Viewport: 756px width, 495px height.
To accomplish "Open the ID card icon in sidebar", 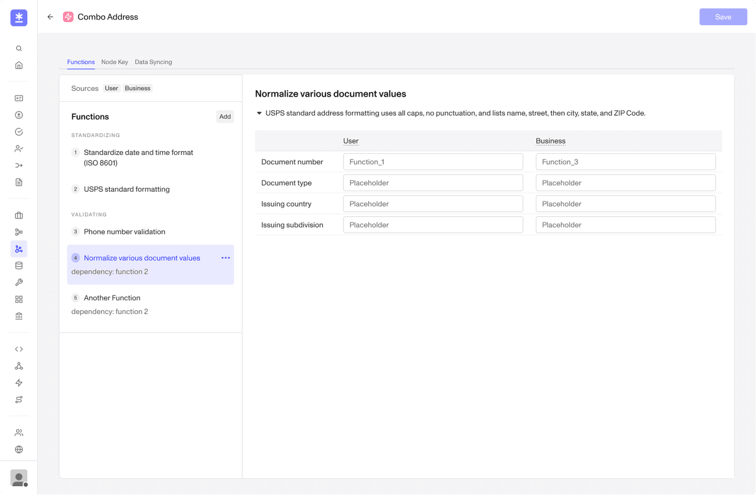I will [x=19, y=98].
